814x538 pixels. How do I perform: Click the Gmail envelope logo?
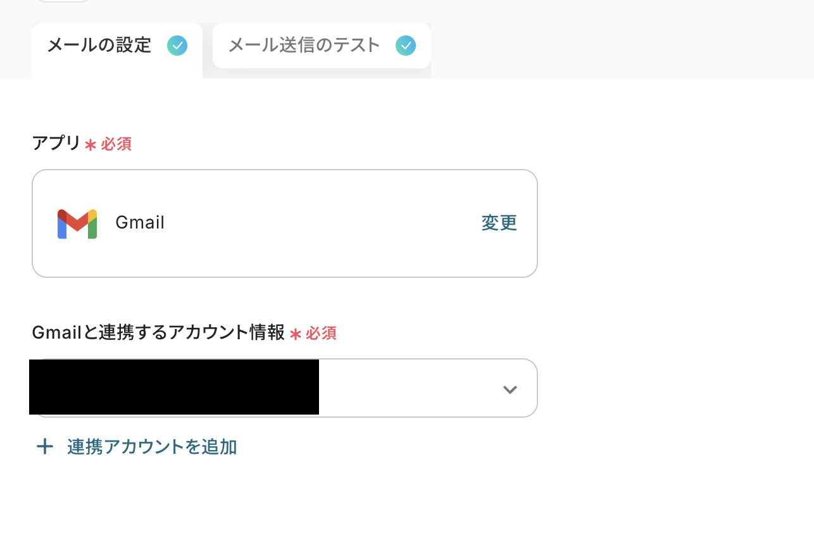pyautogui.click(x=77, y=223)
